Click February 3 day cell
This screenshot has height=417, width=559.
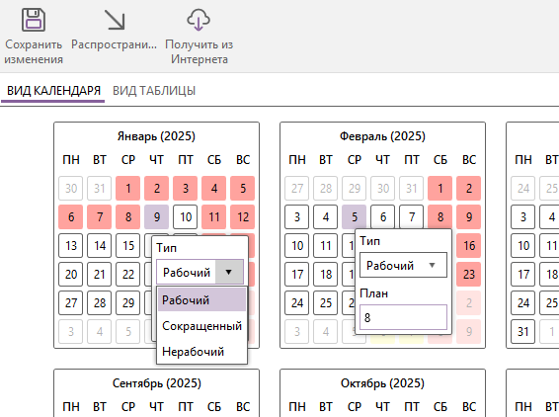(296, 216)
